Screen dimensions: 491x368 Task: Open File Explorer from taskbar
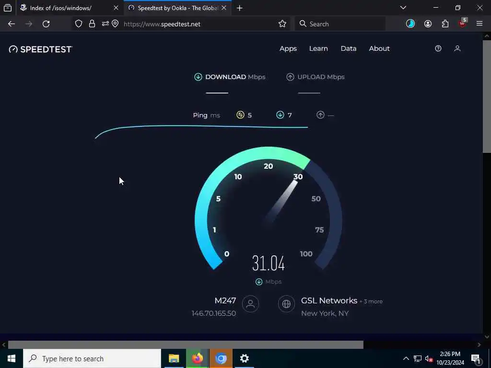pyautogui.click(x=174, y=358)
